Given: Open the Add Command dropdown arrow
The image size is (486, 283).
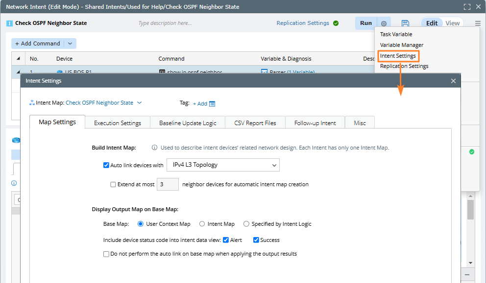Looking at the screenshot, I should coord(70,44).
